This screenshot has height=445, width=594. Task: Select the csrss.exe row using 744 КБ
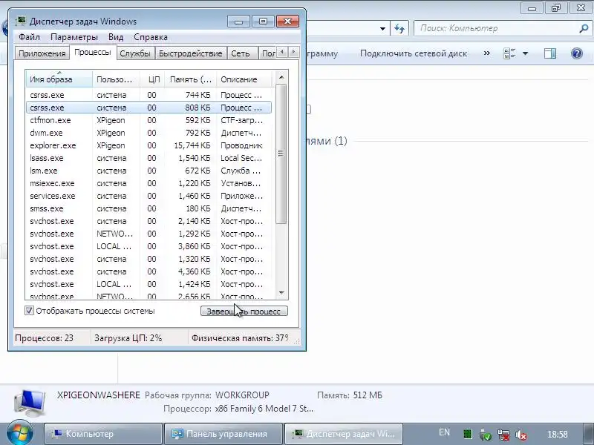tap(148, 95)
